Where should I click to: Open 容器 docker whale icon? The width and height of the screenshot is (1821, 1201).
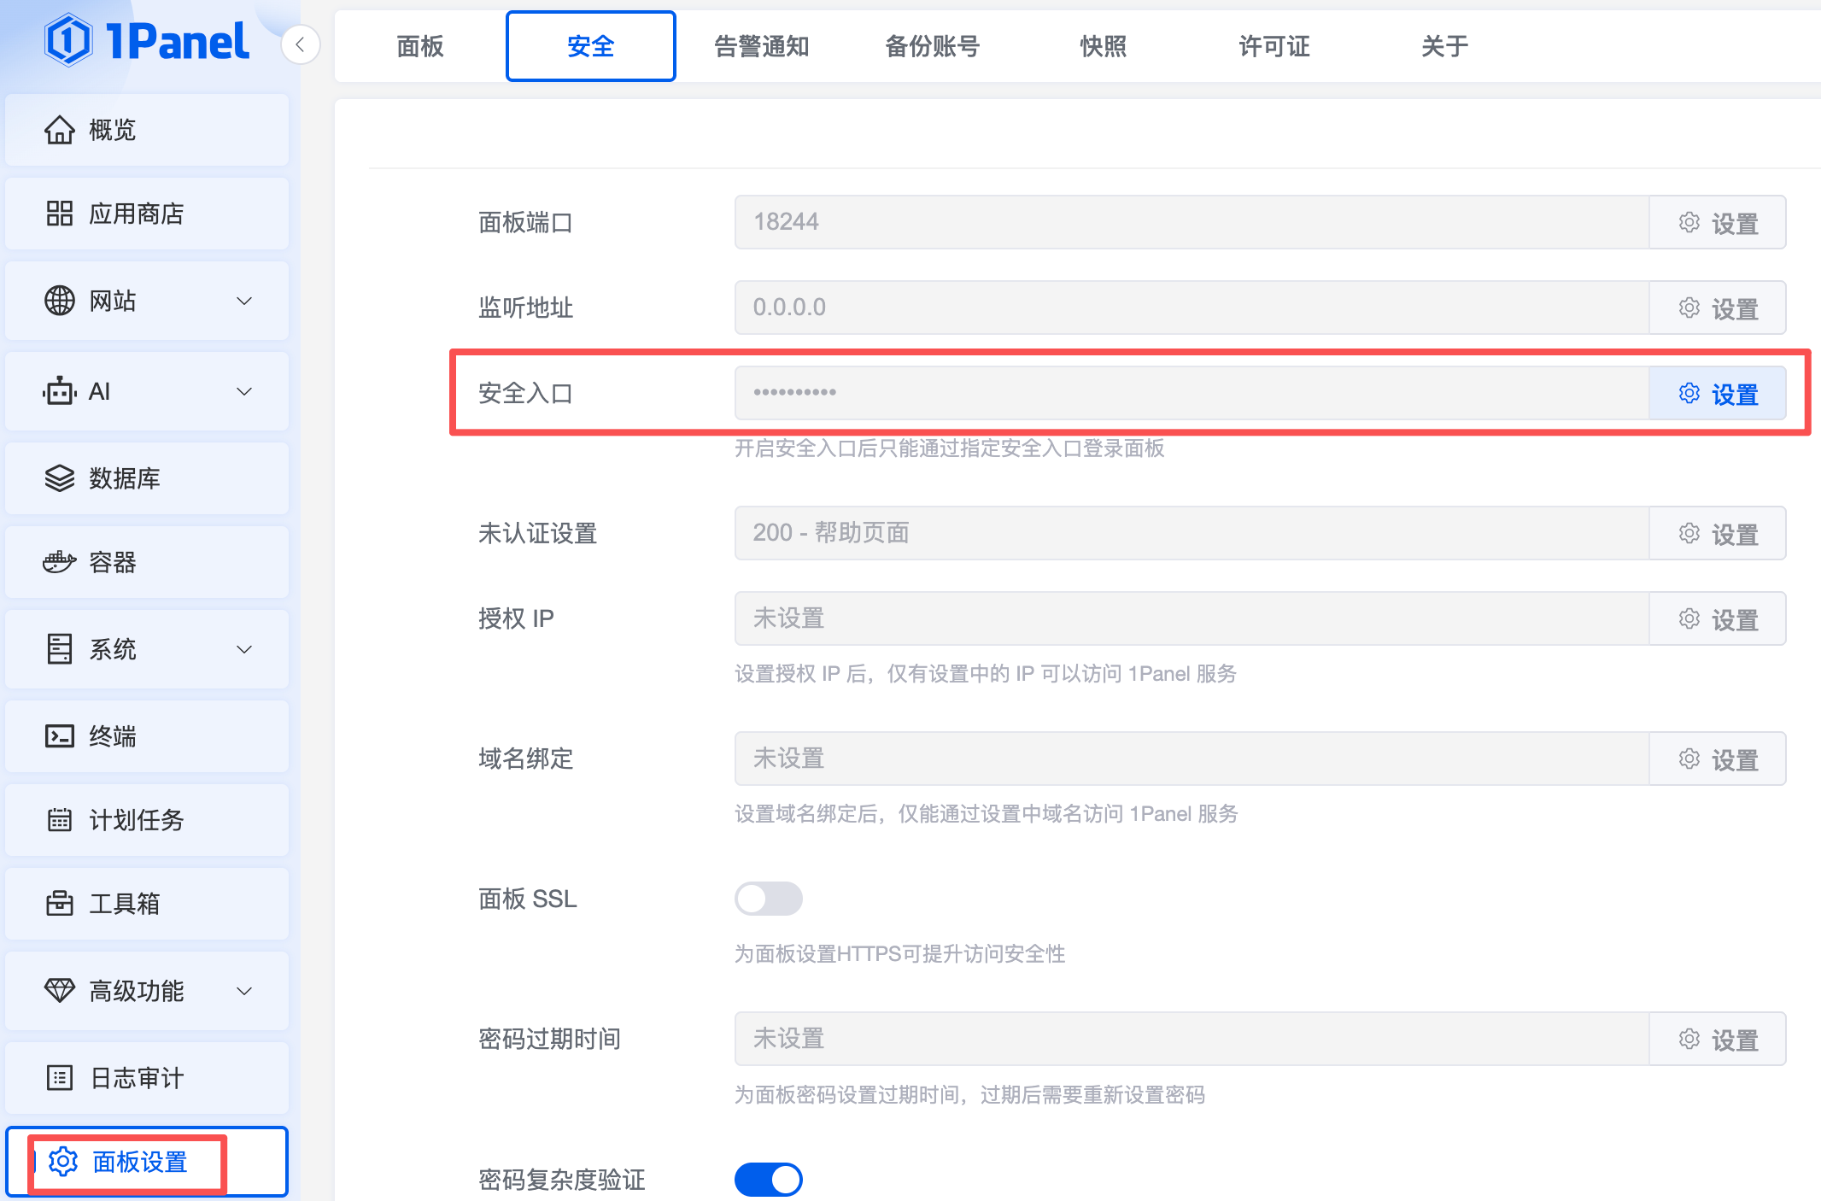coord(59,562)
